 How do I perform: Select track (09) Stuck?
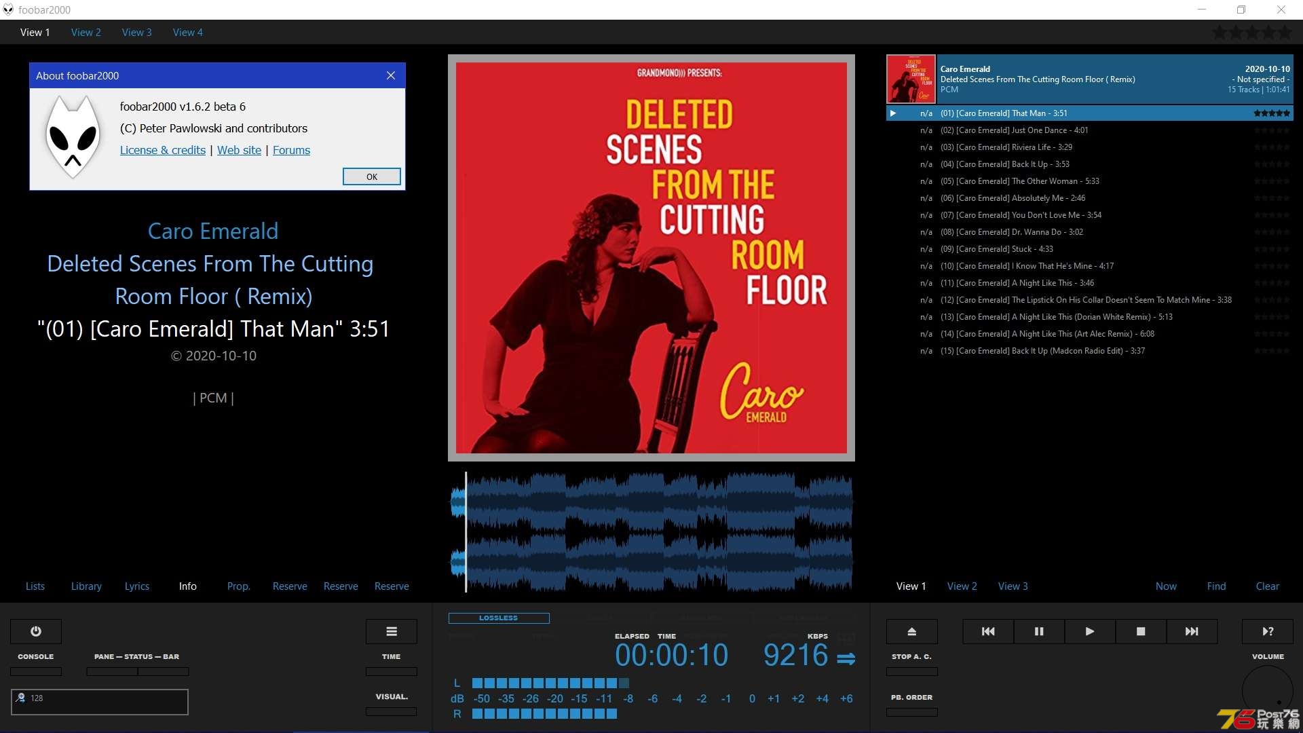pyautogui.click(x=1090, y=249)
